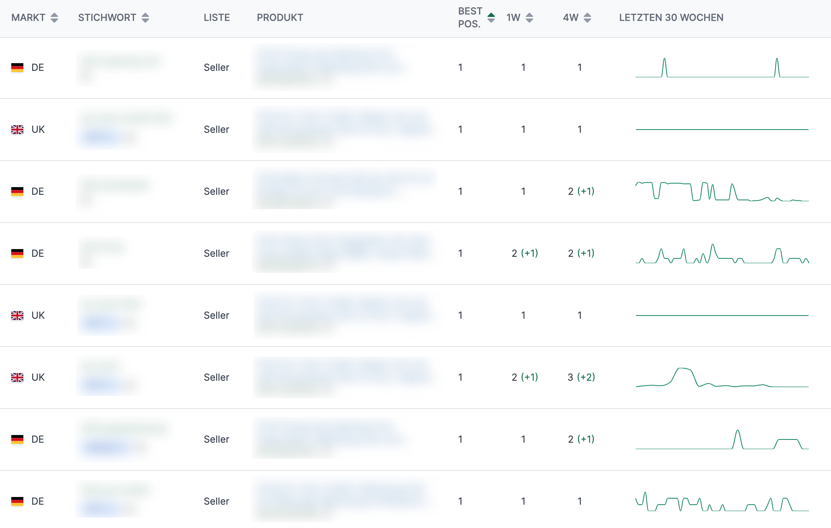The width and height of the screenshot is (831, 528).
Task: Sort by 4W column arrows
Action: 587,18
